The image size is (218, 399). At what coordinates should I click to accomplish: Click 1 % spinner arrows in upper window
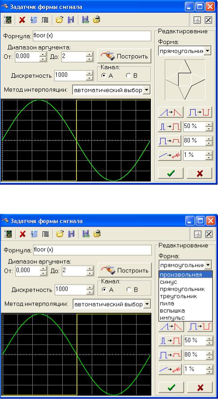[209, 155]
